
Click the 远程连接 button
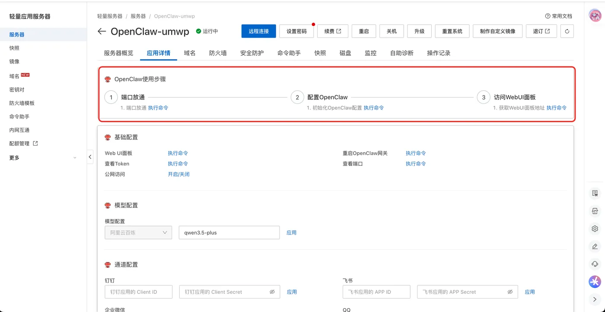coord(258,31)
